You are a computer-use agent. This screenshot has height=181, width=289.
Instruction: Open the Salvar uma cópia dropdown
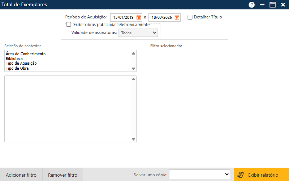[199, 174]
